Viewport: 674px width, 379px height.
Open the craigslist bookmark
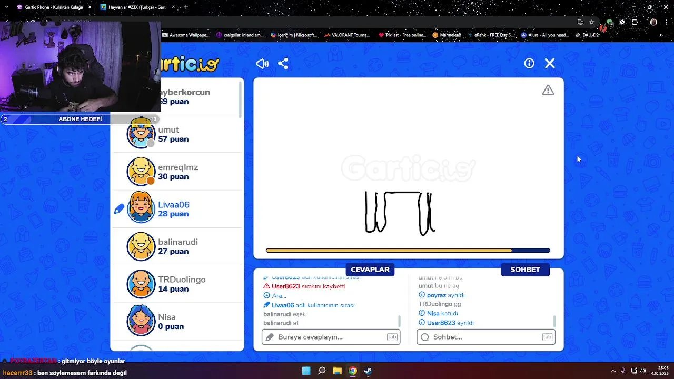tap(240, 35)
